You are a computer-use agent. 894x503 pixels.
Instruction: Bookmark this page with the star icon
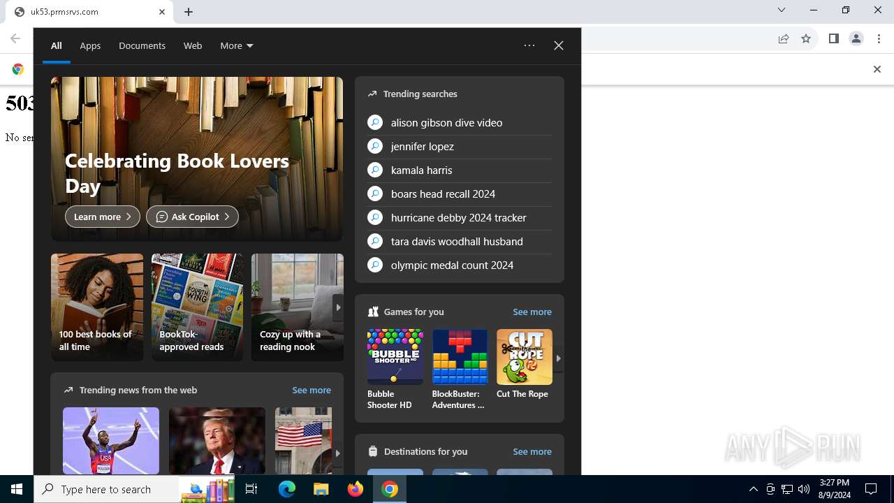click(x=806, y=38)
